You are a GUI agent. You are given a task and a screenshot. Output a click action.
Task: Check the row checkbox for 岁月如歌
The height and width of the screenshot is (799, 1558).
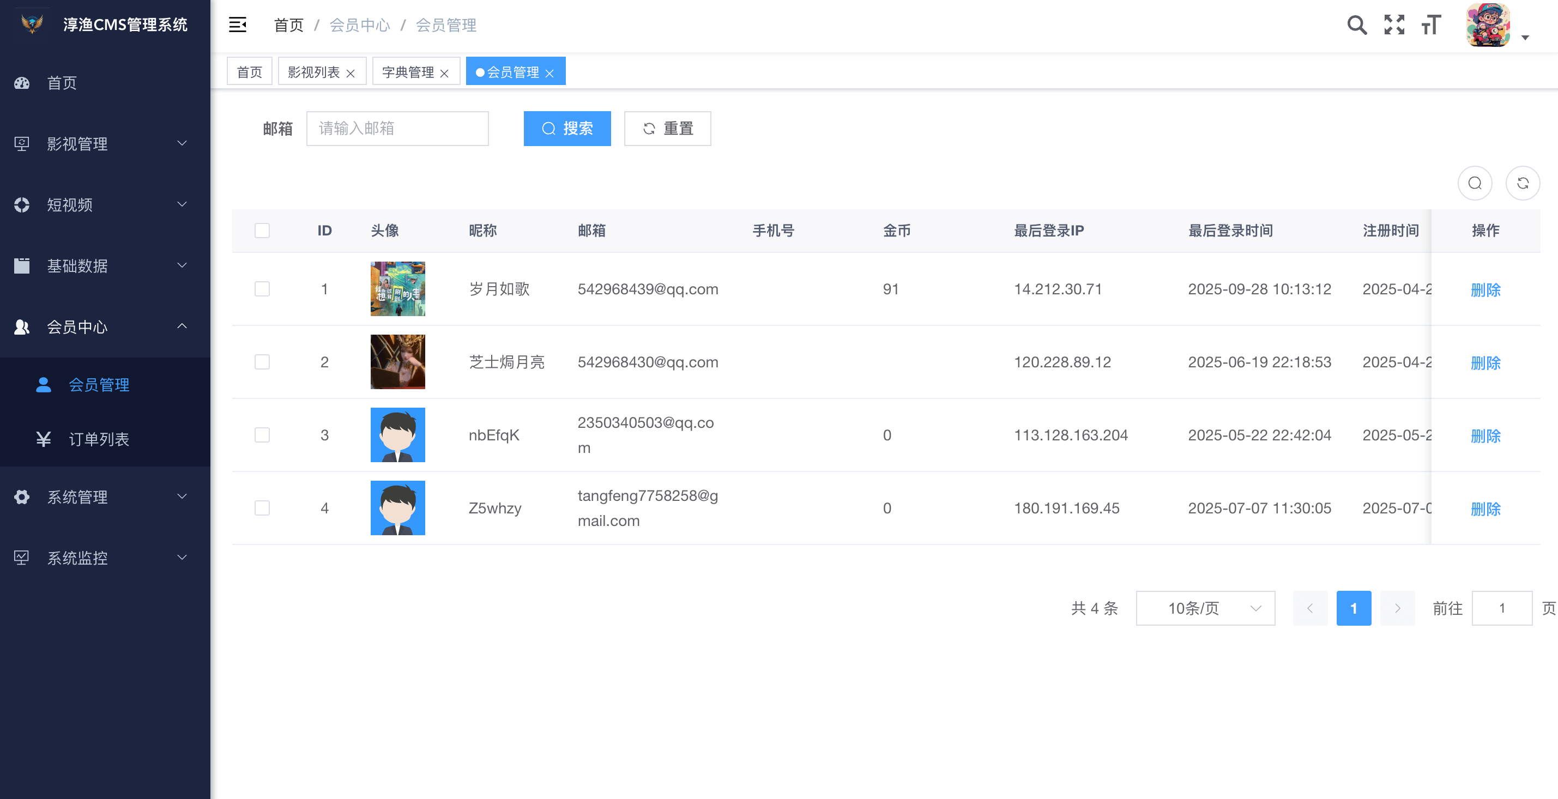[262, 289]
